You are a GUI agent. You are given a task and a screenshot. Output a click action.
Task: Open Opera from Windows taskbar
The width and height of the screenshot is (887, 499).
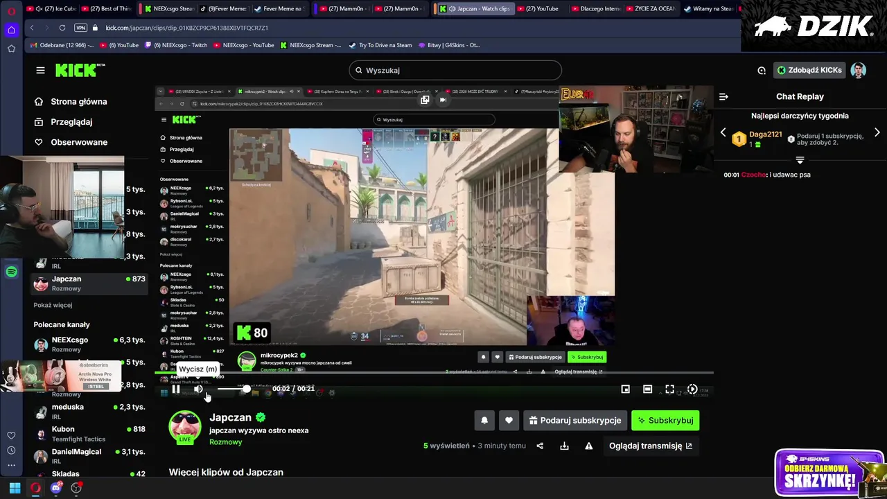tap(35, 488)
